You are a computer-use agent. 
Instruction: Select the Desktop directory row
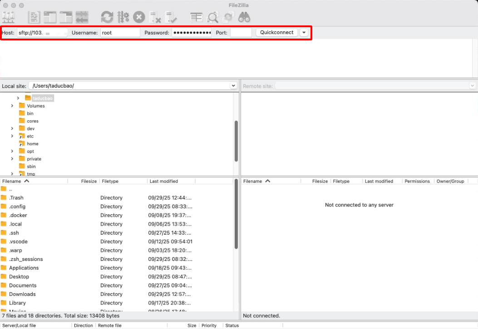[117, 277]
